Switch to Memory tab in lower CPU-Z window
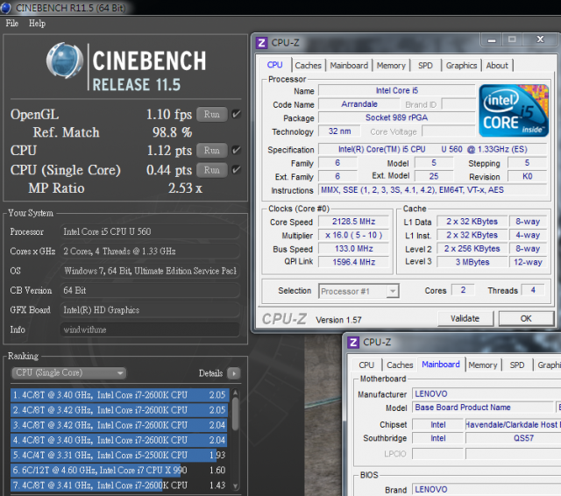Viewport: 561px width, 496px height. [483, 365]
